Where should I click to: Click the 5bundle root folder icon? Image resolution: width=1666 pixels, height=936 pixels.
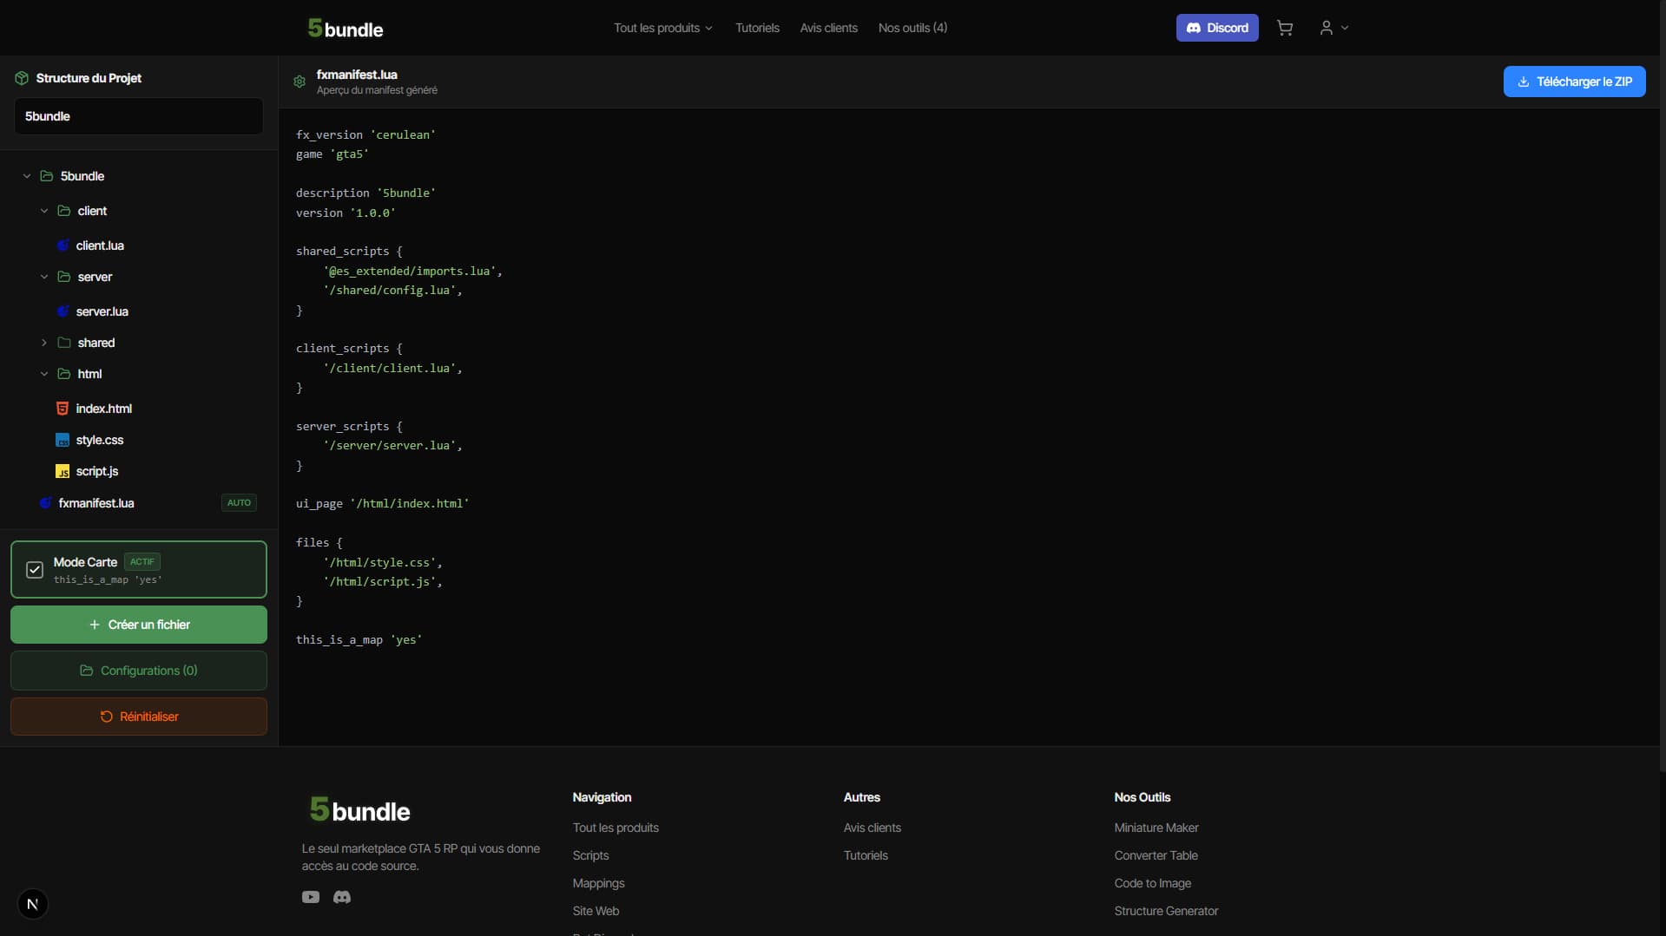pos(47,176)
